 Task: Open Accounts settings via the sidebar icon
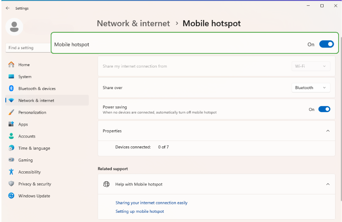tap(11, 136)
